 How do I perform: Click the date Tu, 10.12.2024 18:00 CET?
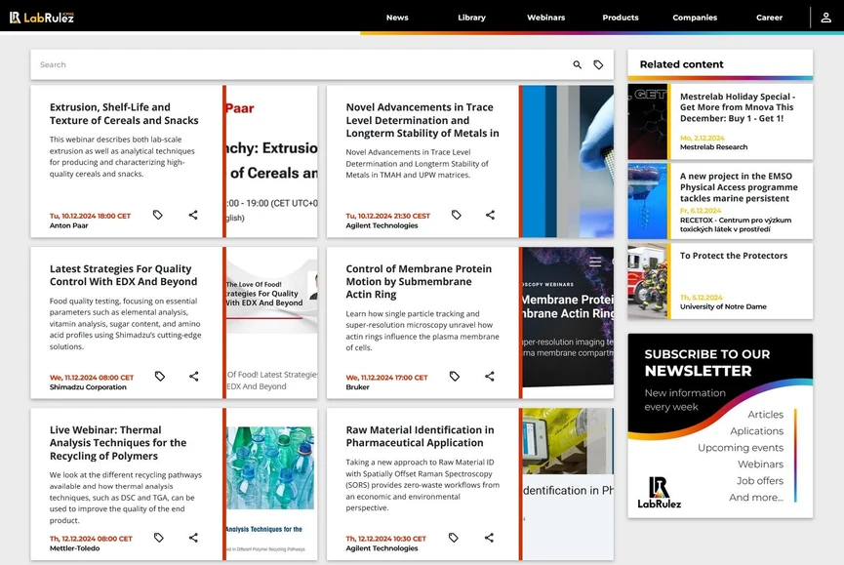[x=91, y=216]
